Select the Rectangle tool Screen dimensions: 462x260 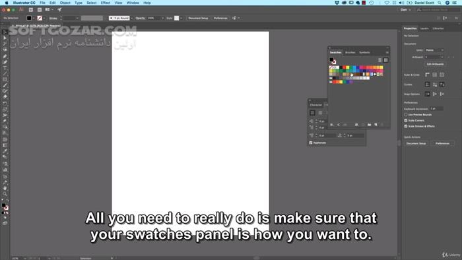(x=5, y=79)
